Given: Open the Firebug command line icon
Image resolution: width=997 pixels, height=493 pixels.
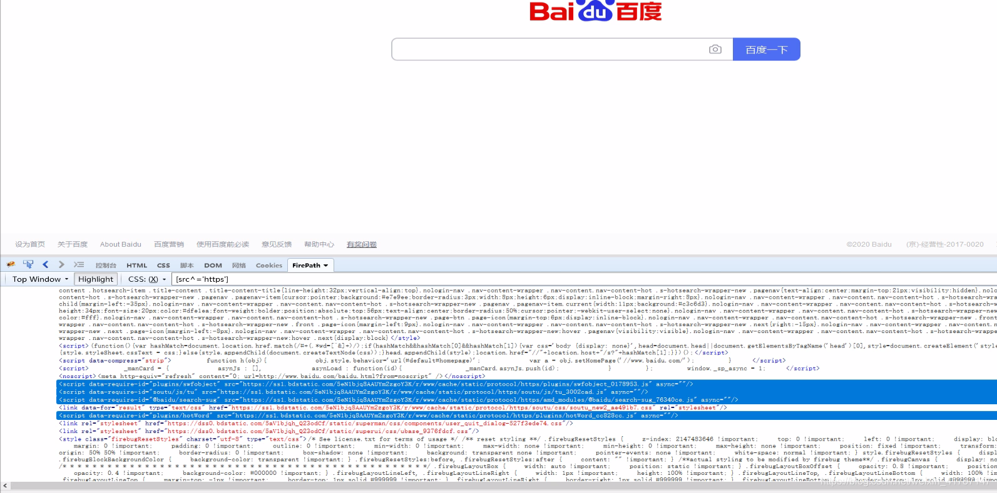Looking at the screenshot, I should pyautogui.click(x=79, y=265).
